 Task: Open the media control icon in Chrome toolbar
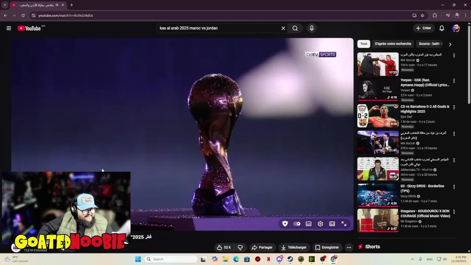click(x=448, y=15)
